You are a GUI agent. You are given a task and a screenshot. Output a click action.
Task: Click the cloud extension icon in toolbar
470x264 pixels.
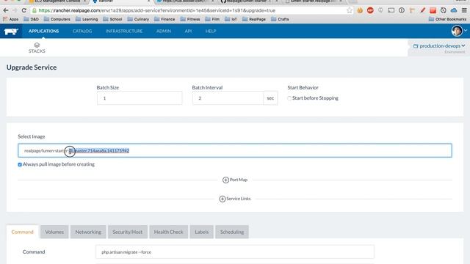point(454,10)
